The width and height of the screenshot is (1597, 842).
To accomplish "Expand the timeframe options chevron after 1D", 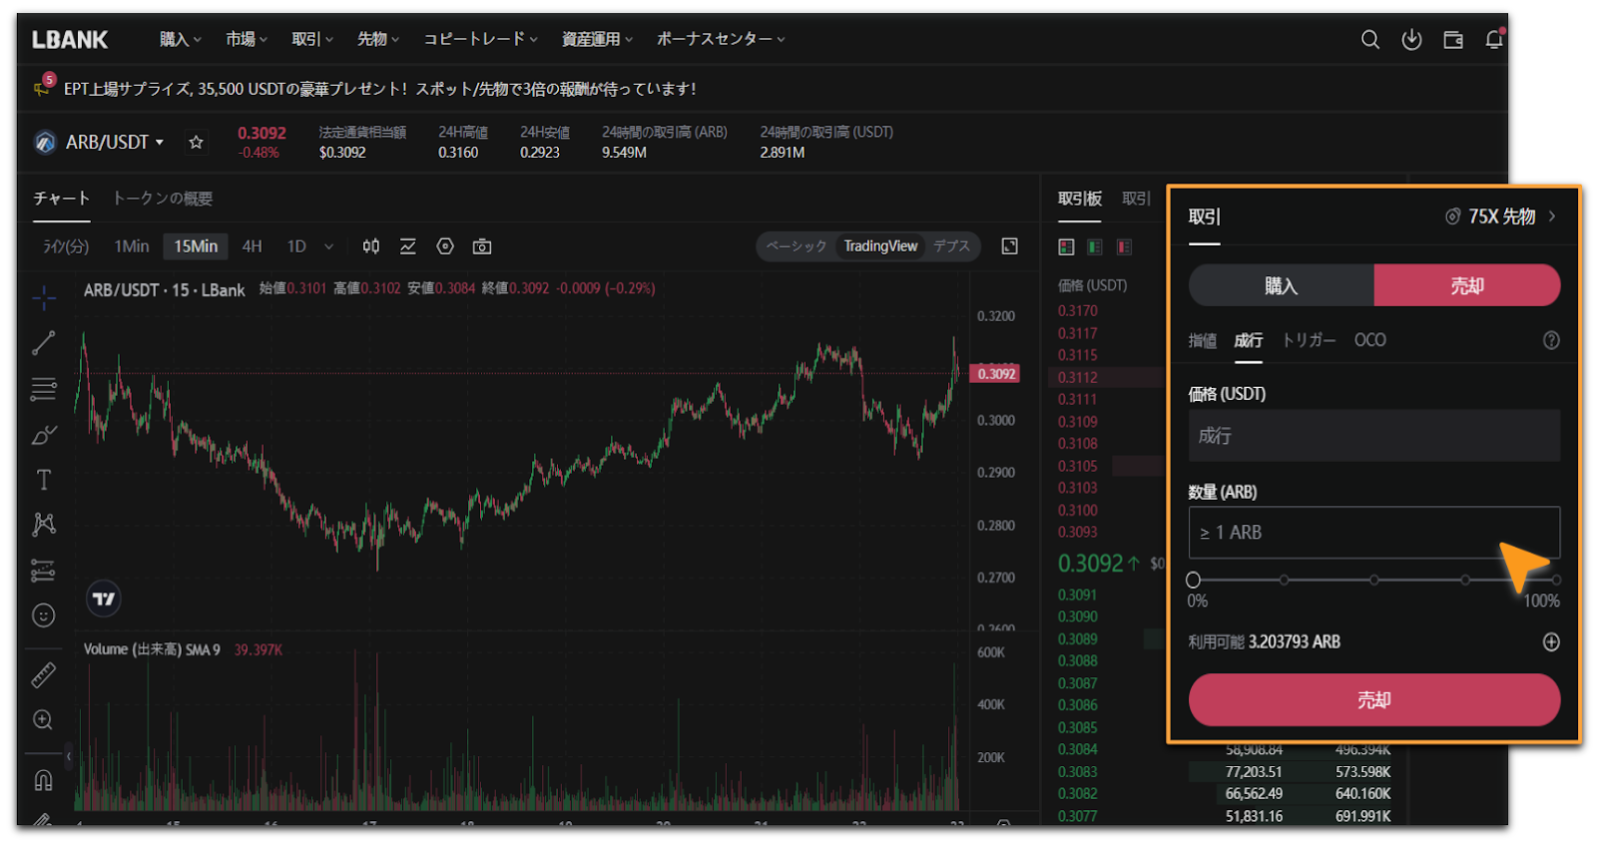I will 328,246.
